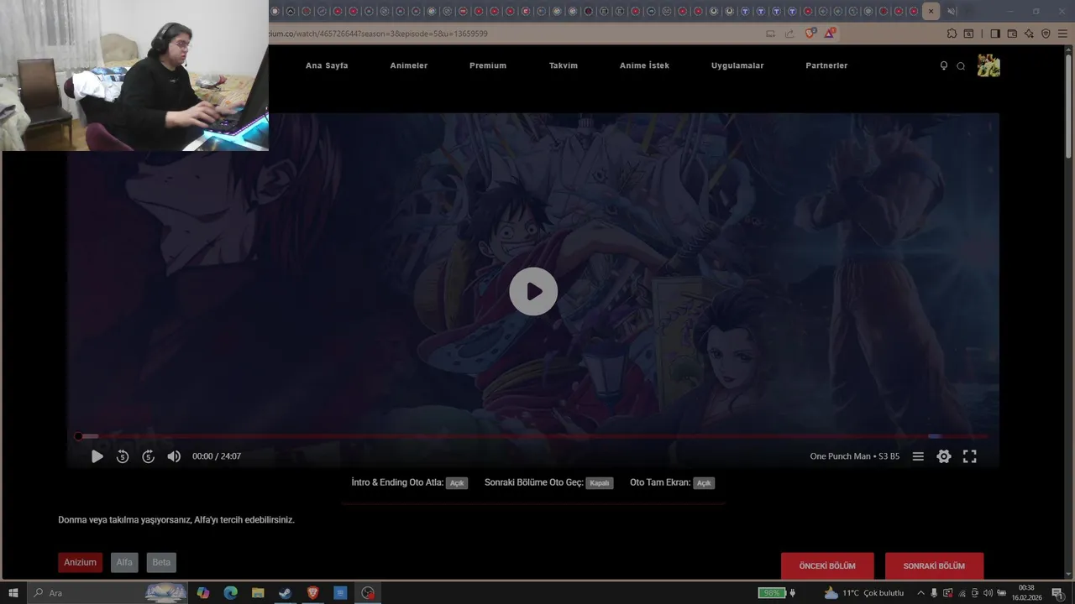Viewport: 1075px width, 604px height.
Task: Select the Alfa player source
Action: tap(124, 562)
